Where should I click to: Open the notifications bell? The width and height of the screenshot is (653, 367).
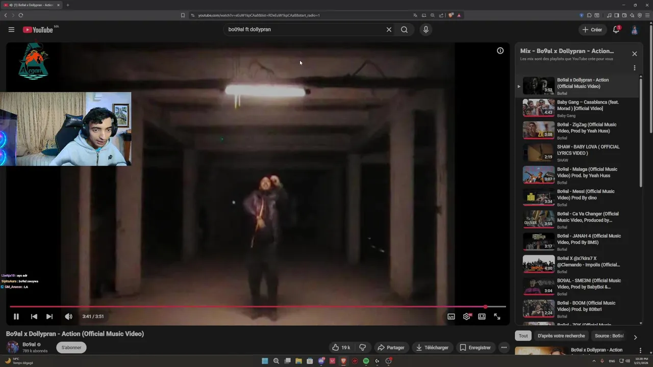pyautogui.click(x=616, y=30)
